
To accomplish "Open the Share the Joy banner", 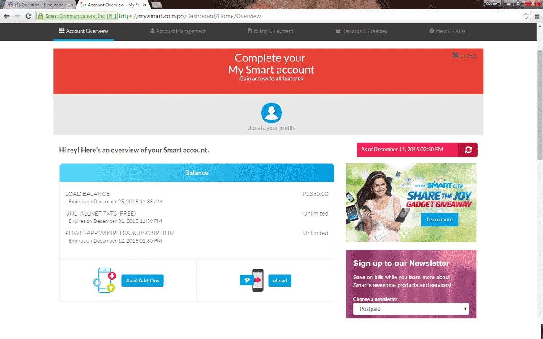I will pos(411,202).
